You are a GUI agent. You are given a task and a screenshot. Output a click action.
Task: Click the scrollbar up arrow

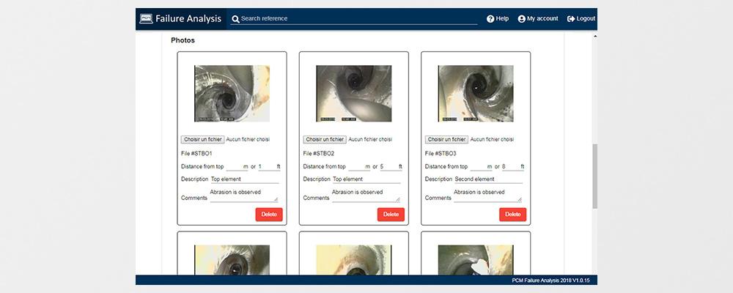point(594,37)
